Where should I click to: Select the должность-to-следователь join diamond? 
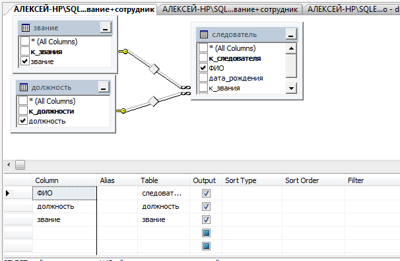(x=153, y=101)
